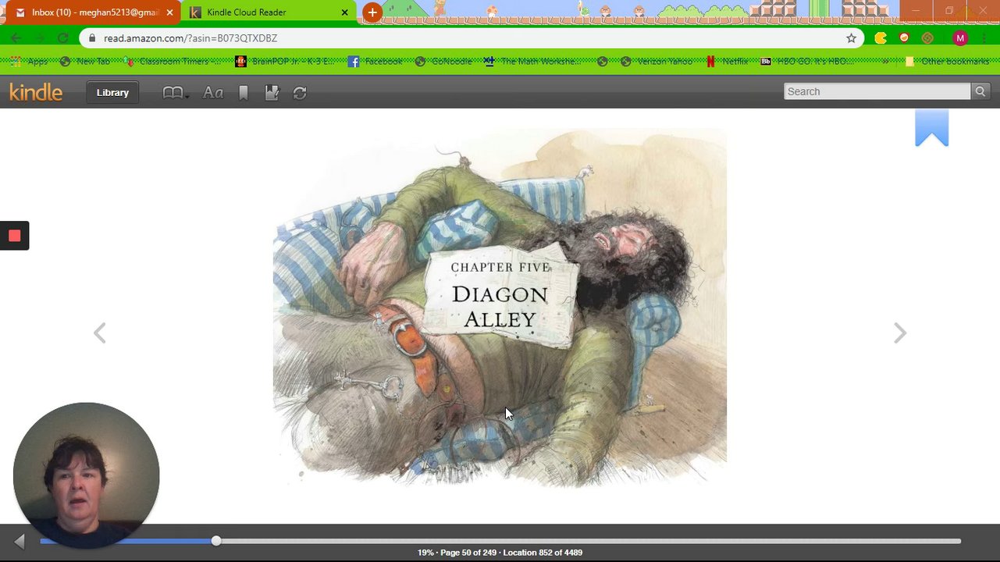This screenshot has height=562, width=1000.
Task: Open the Facebook bookmark
Action: (375, 61)
